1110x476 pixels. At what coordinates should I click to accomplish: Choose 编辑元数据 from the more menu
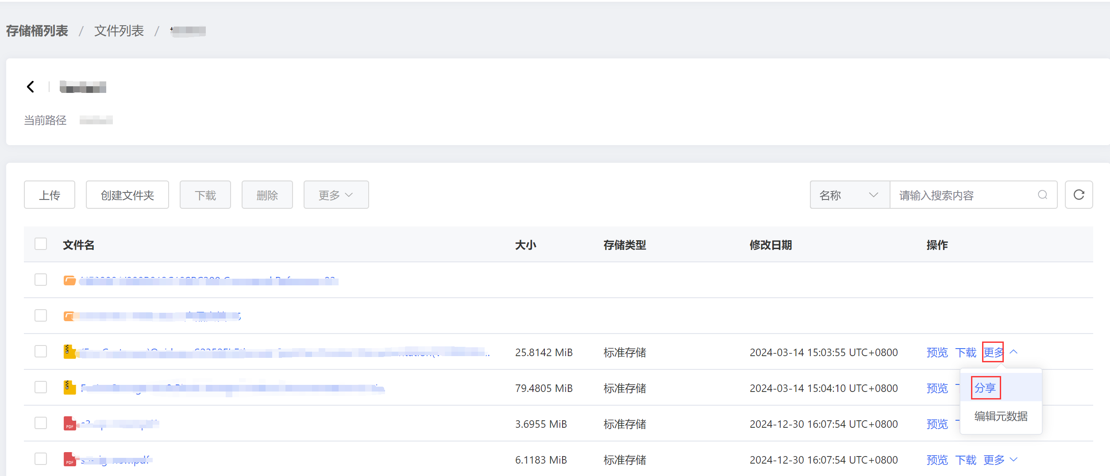tap(1001, 416)
